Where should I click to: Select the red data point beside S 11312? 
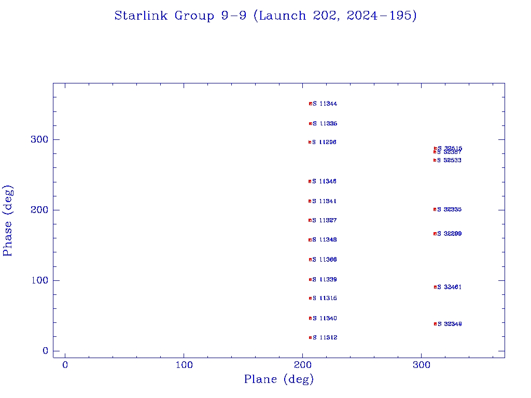click(x=310, y=337)
